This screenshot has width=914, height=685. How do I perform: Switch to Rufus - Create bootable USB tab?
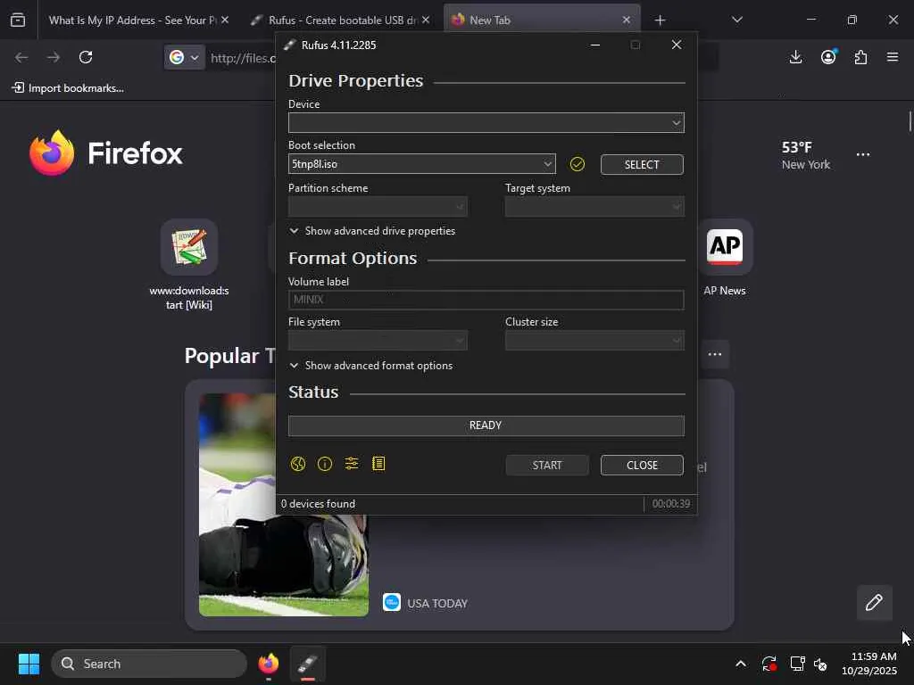pos(343,21)
